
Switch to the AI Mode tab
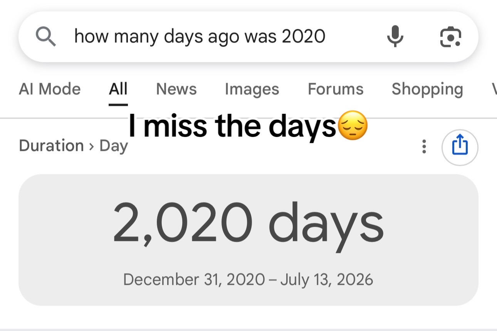tap(50, 89)
